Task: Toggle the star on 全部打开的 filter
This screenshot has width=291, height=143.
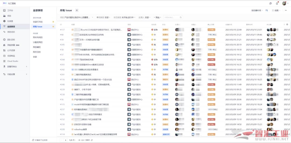Action: click(53, 22)
